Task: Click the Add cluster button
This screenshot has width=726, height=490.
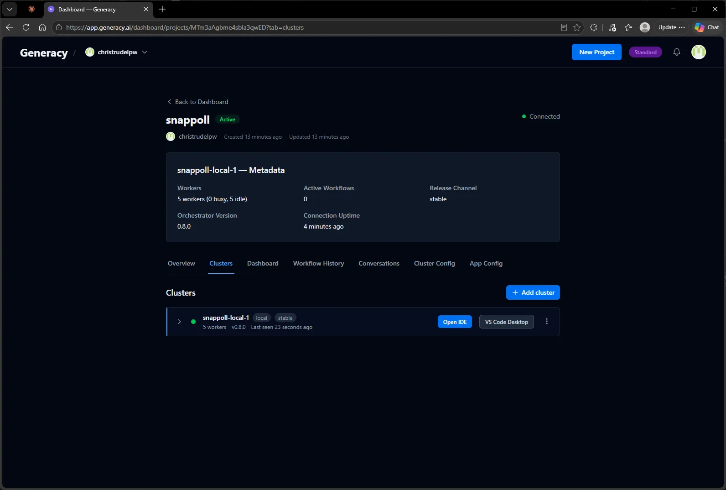Action: (x=533, y=292)
